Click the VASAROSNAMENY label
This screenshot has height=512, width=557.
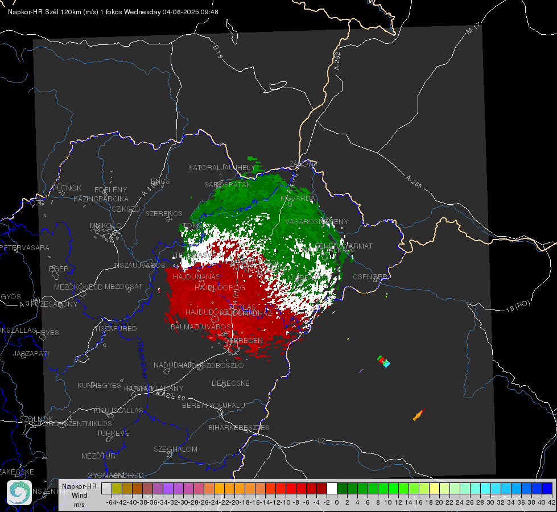[317, 222]
